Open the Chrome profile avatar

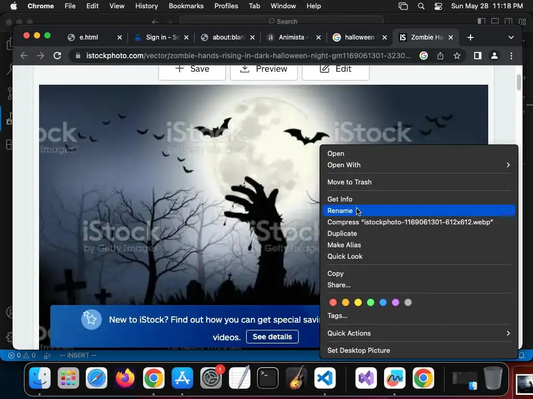(x=494, y=56)
